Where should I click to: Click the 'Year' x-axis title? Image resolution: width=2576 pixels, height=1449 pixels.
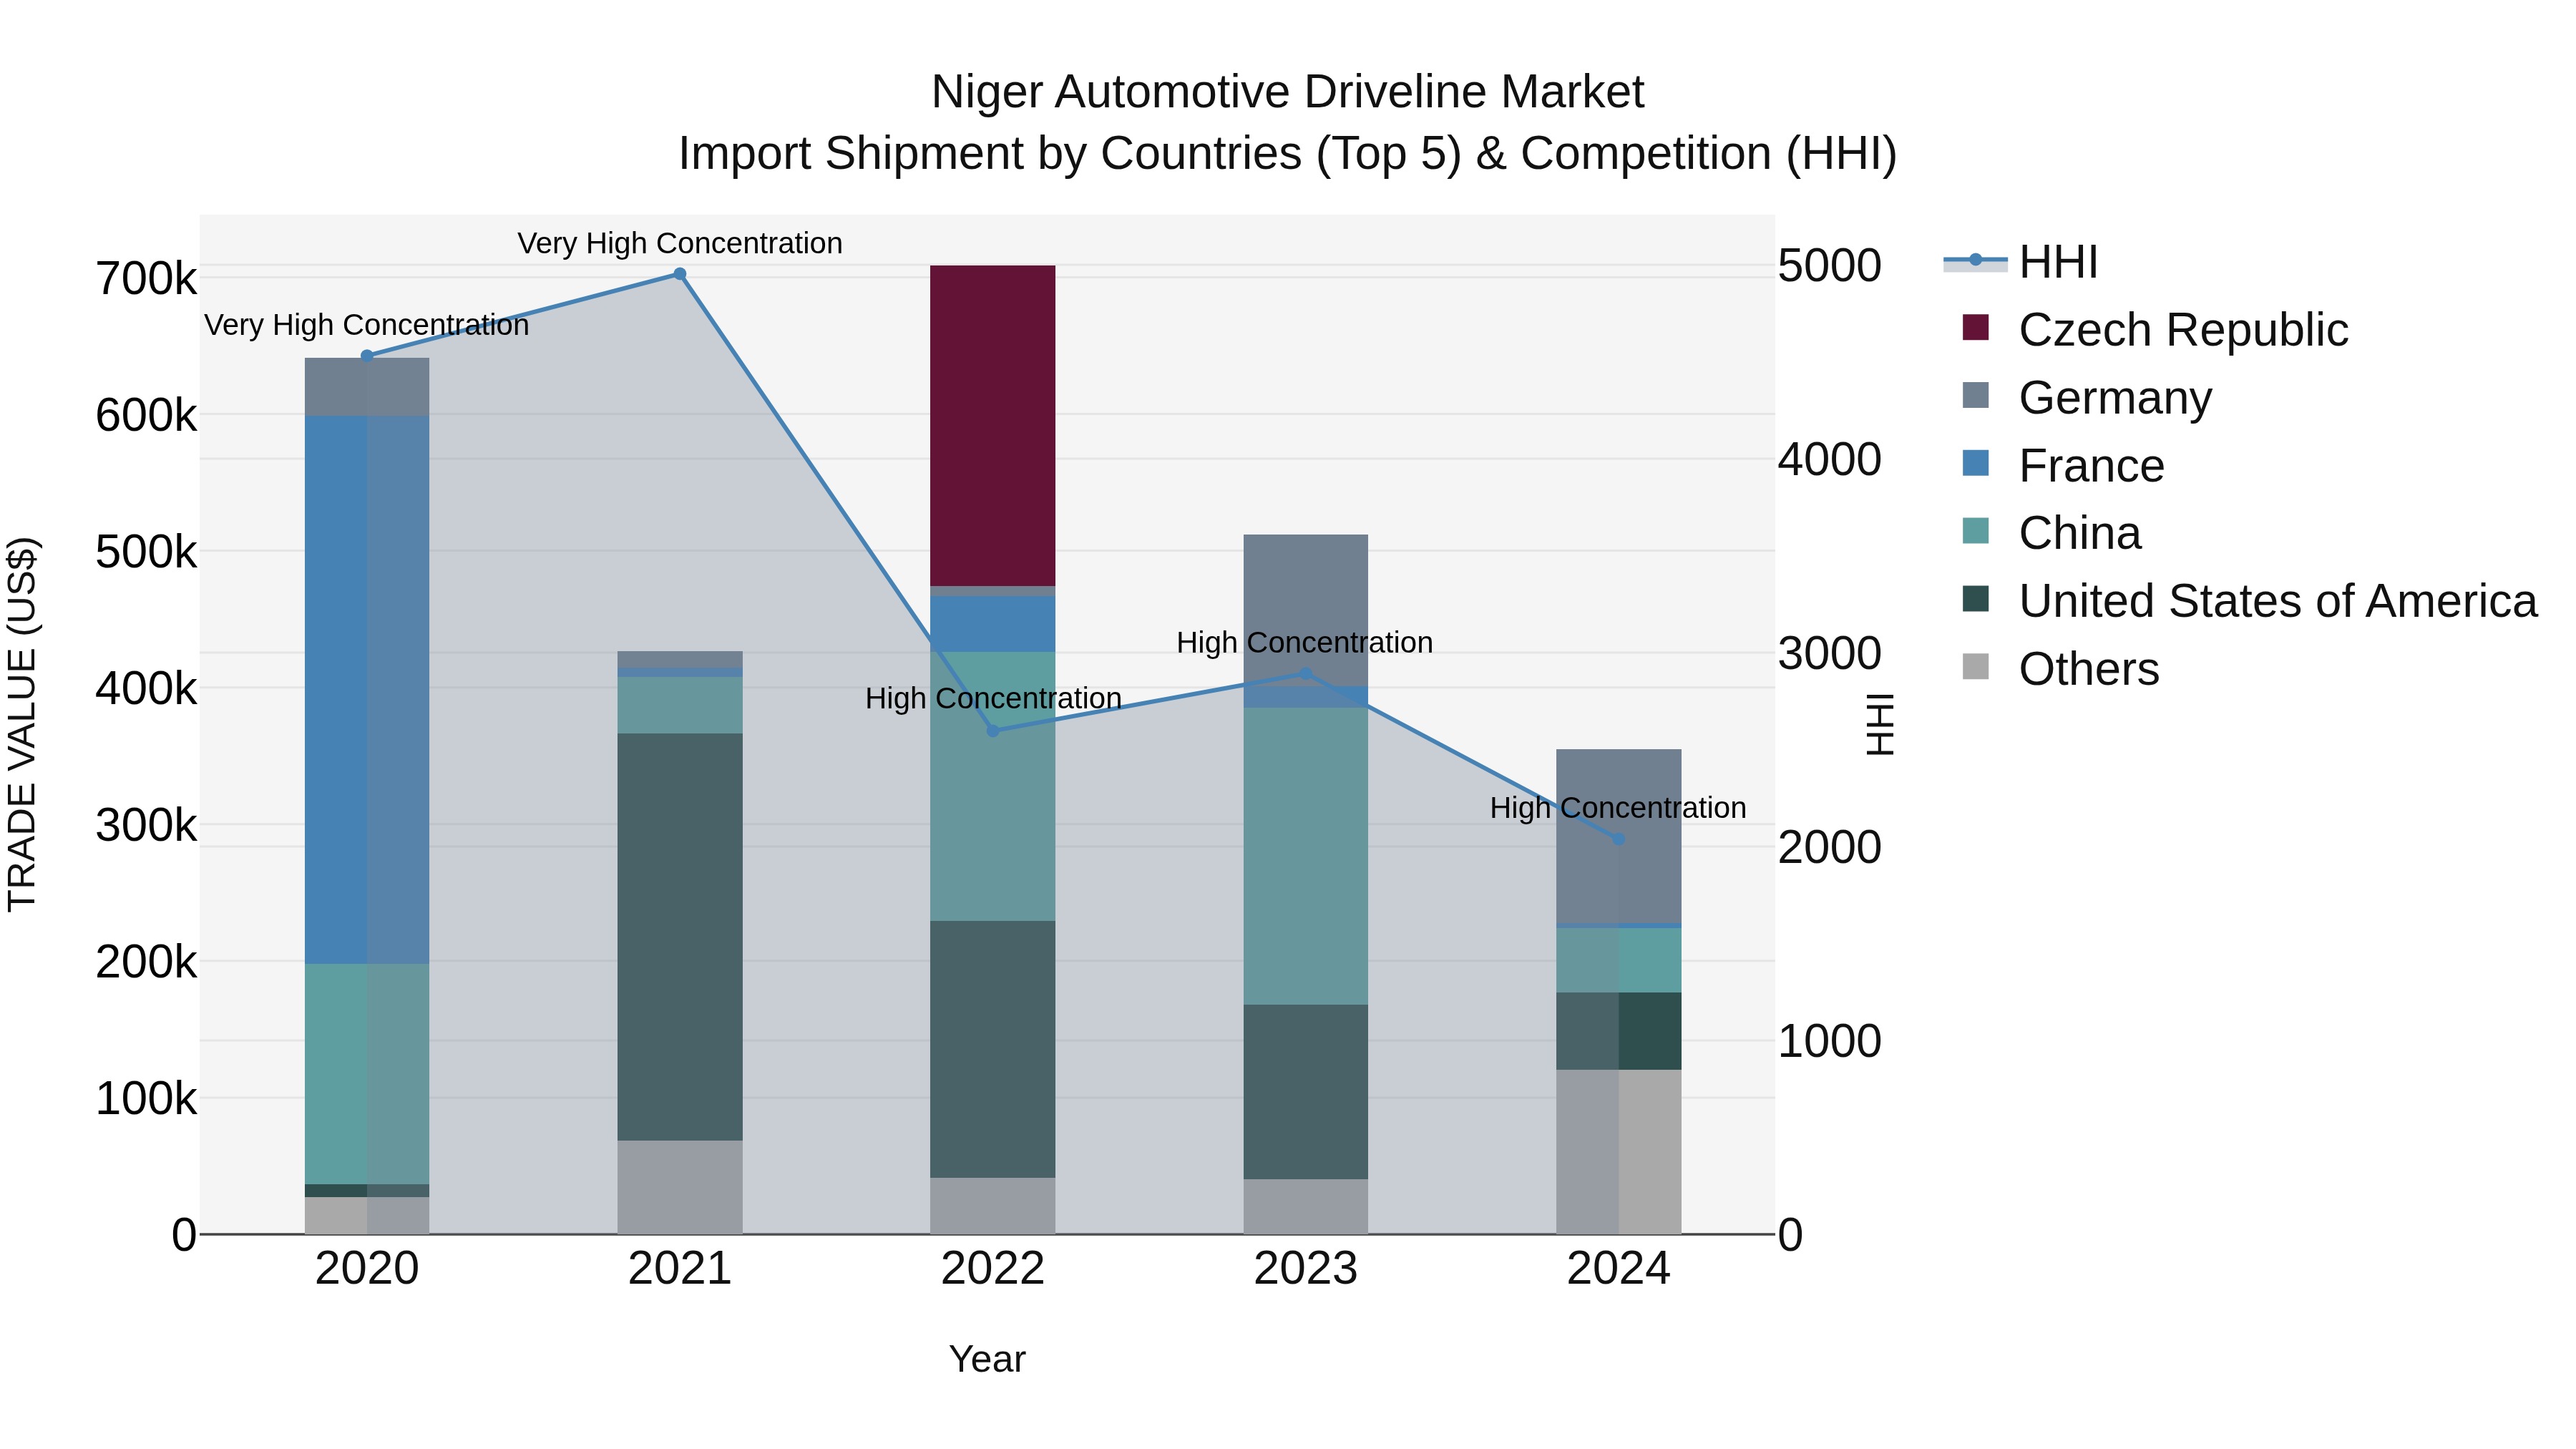987,1359
